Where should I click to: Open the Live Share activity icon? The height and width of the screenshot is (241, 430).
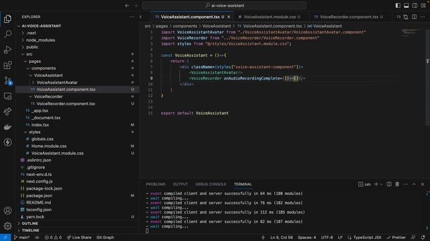click(7, 112)
